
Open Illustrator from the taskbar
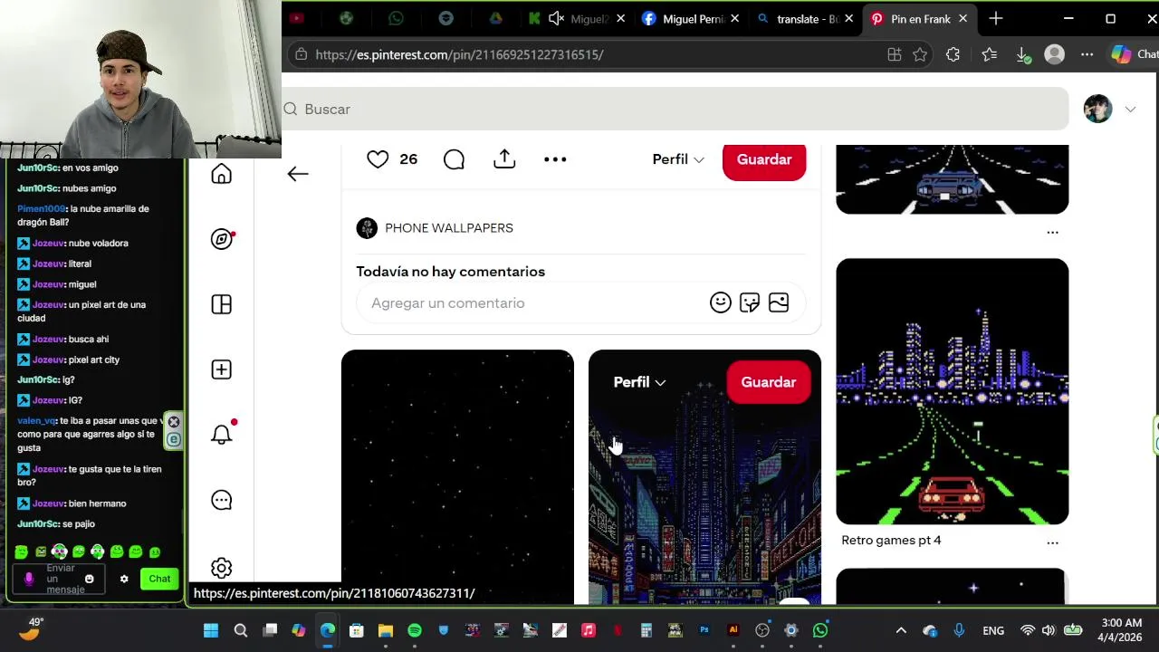pos(733,630)
